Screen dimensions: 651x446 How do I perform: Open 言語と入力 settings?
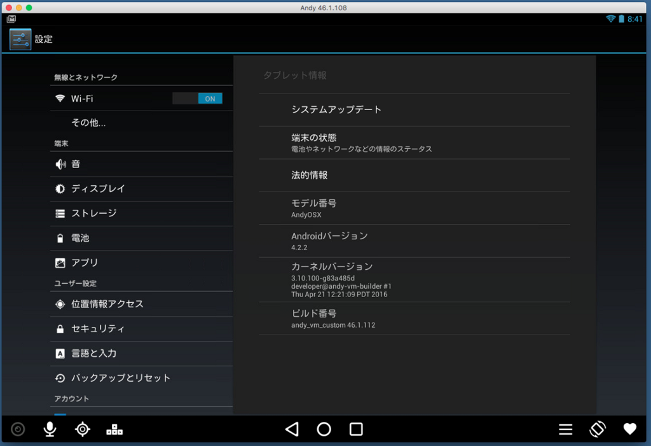(141, 353)
